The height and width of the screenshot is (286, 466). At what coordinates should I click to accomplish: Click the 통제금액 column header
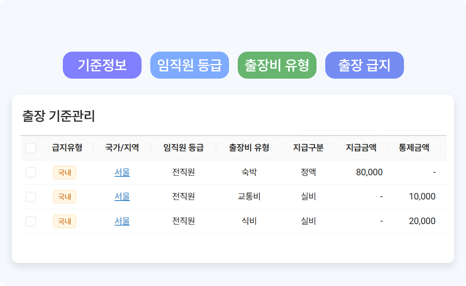(x=414, y=148)
